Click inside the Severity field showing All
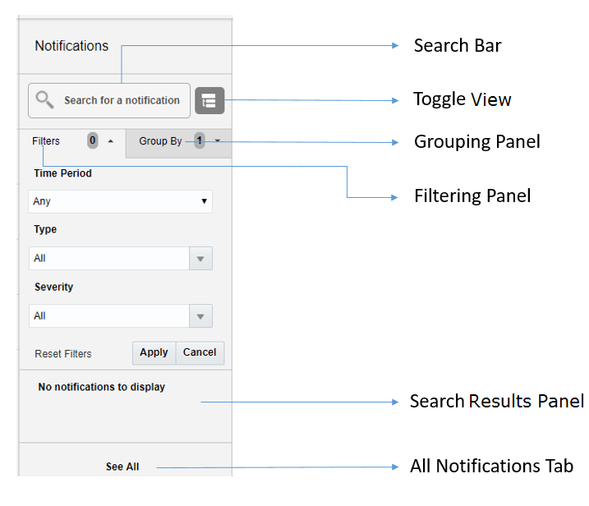This screenshot has height=506, width=589. coord(109,316)
